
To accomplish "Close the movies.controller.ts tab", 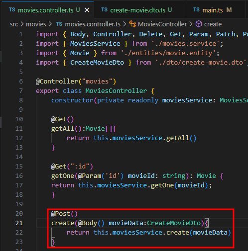I will (x=87, y=10).
